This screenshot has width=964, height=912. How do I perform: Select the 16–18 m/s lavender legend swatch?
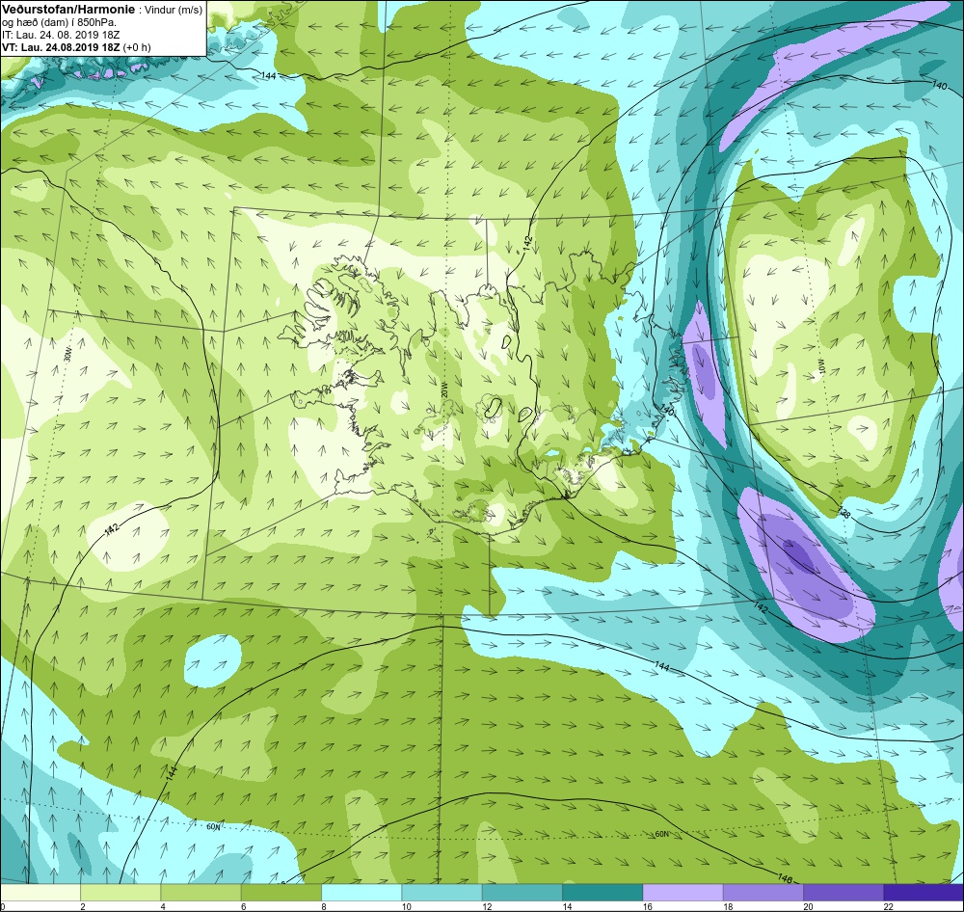[683, 893]
